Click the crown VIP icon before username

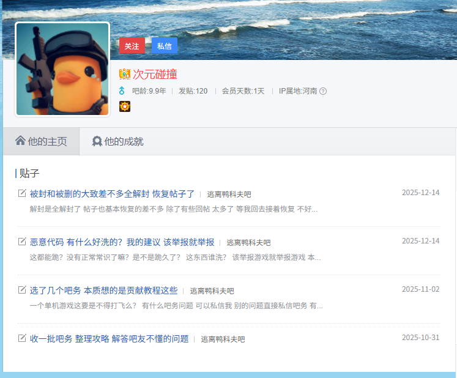tap(125, 75)
